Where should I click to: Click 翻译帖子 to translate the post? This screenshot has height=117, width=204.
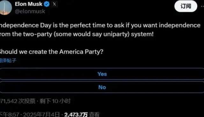point(8,60)
